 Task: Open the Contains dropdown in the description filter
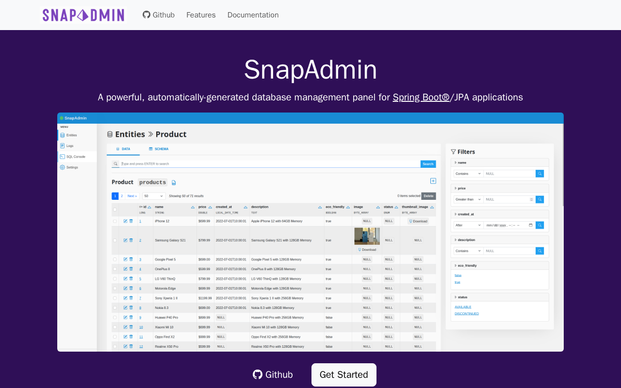[468, 251]
